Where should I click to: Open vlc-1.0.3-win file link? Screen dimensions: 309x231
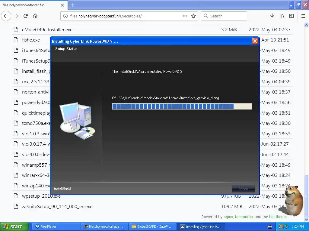36,134
